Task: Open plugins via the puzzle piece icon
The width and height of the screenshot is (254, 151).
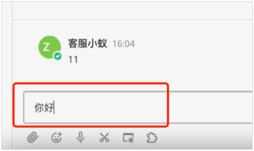Action: tap(152, 137)
